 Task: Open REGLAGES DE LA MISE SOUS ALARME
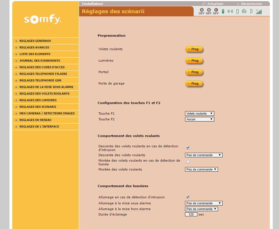[46, 87]
